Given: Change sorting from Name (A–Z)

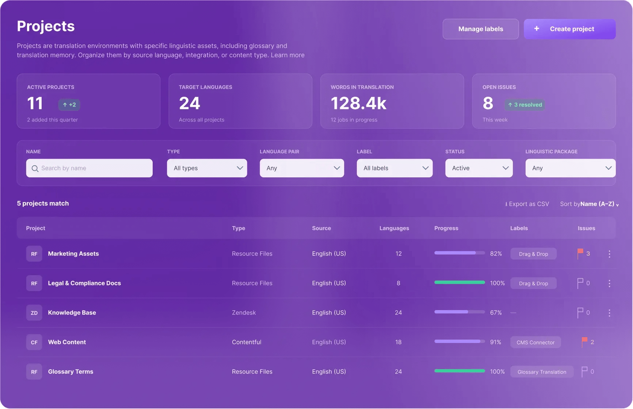Looking at the screenshot, I should tap(599, 204).
